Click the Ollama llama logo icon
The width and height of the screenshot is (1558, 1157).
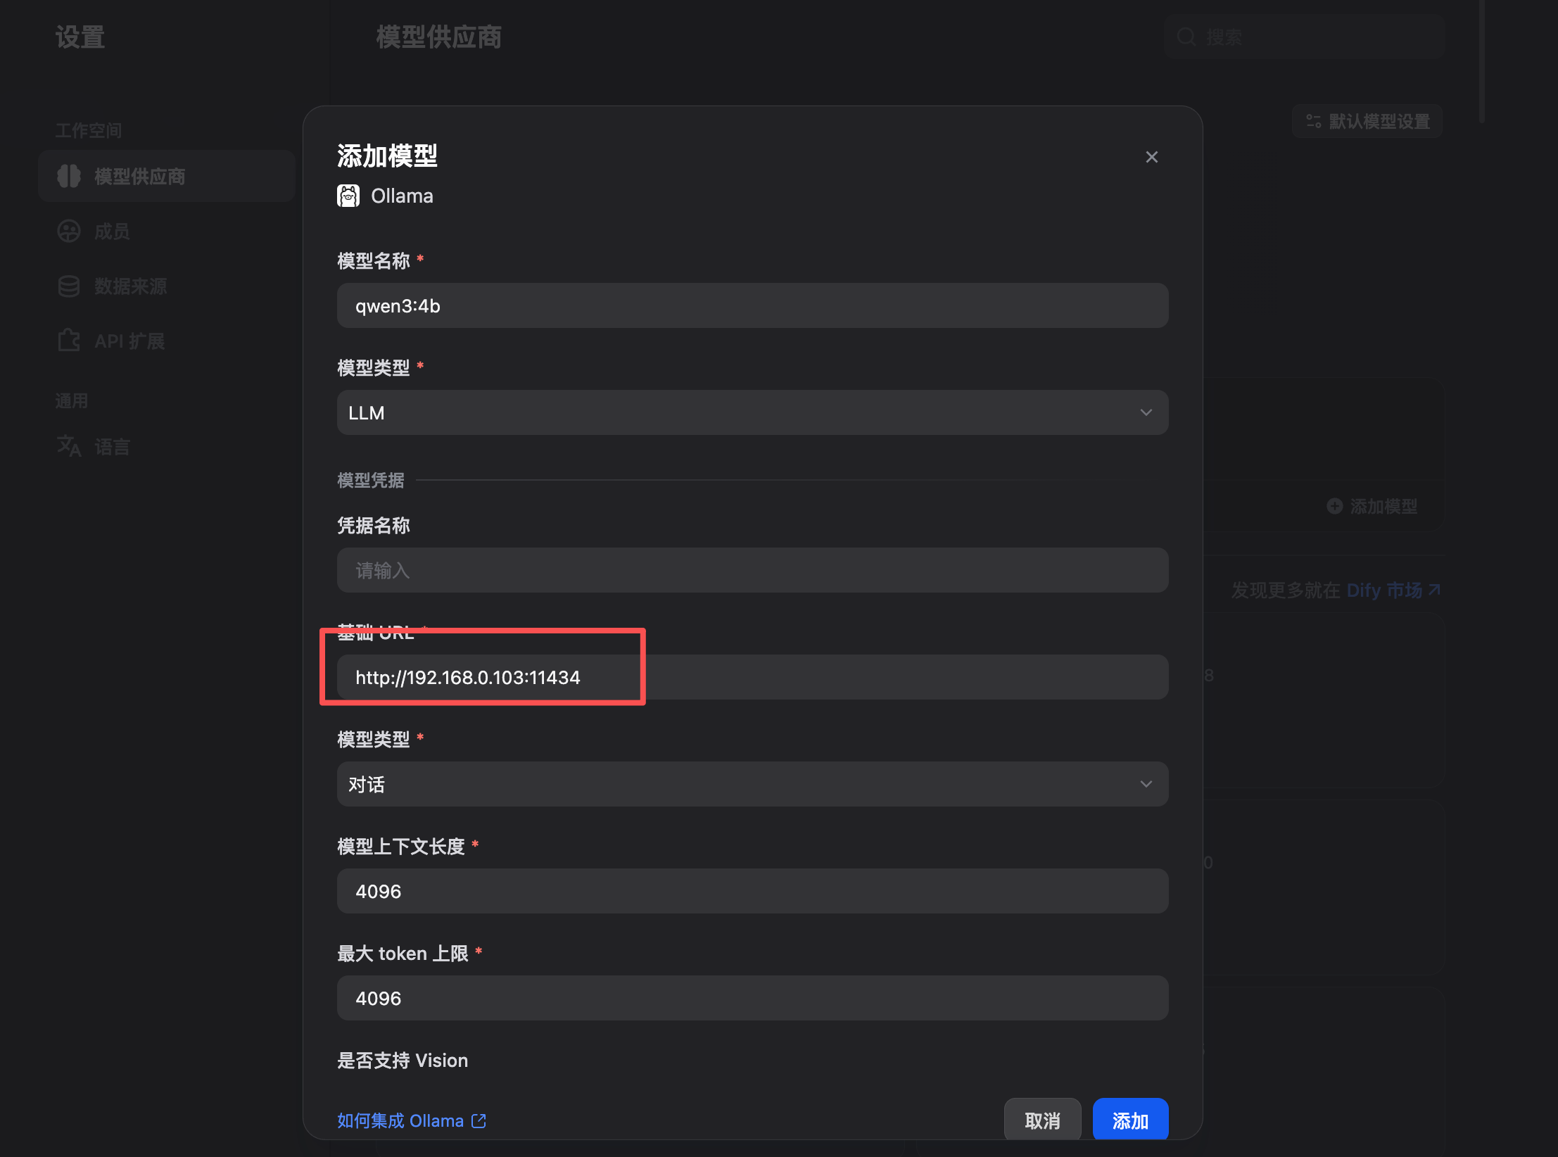point(348,196)
